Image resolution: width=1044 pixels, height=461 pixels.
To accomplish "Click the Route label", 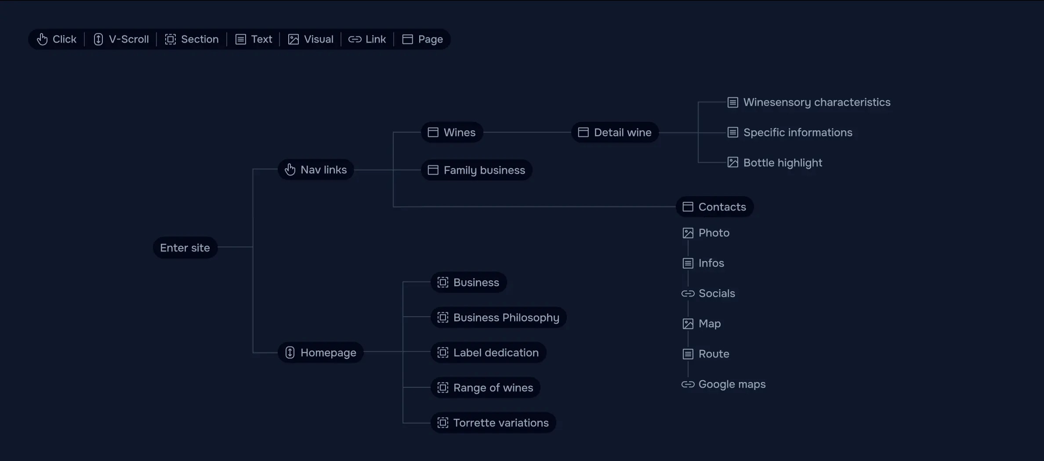I will tap(714, 354).
